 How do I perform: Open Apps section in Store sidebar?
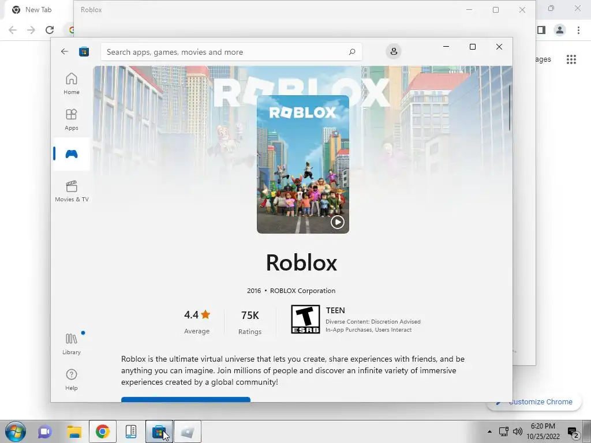71,119
